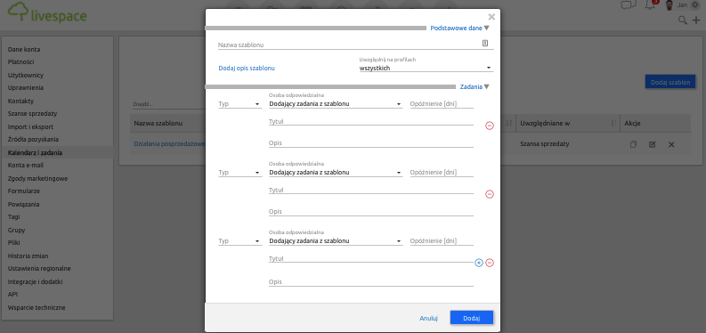Collapse the Zadania section

click(x=475, y=87)
